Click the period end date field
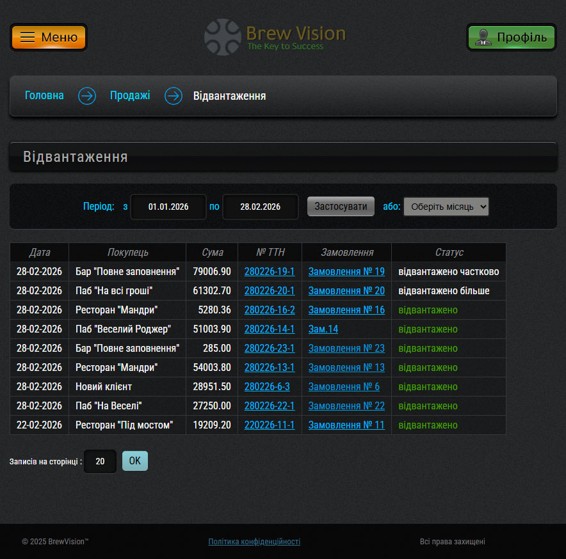This screenshot has width=566, height=559. [260, 207]
